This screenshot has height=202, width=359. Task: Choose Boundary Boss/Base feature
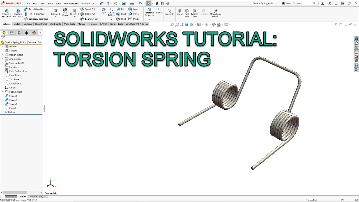click(36, 19)
